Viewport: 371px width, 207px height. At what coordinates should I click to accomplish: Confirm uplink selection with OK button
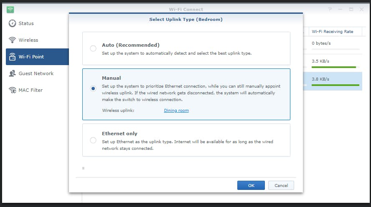coord(251,185)
